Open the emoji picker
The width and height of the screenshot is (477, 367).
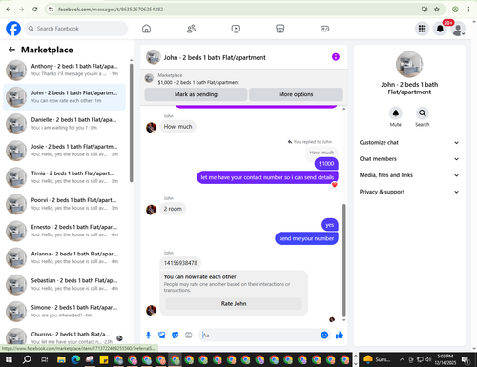click(324, 335)
